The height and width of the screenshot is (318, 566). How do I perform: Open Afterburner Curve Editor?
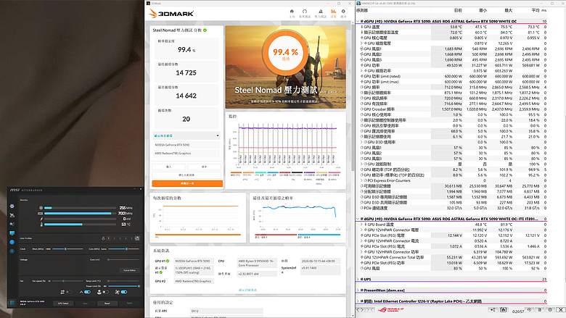point(129,270)
